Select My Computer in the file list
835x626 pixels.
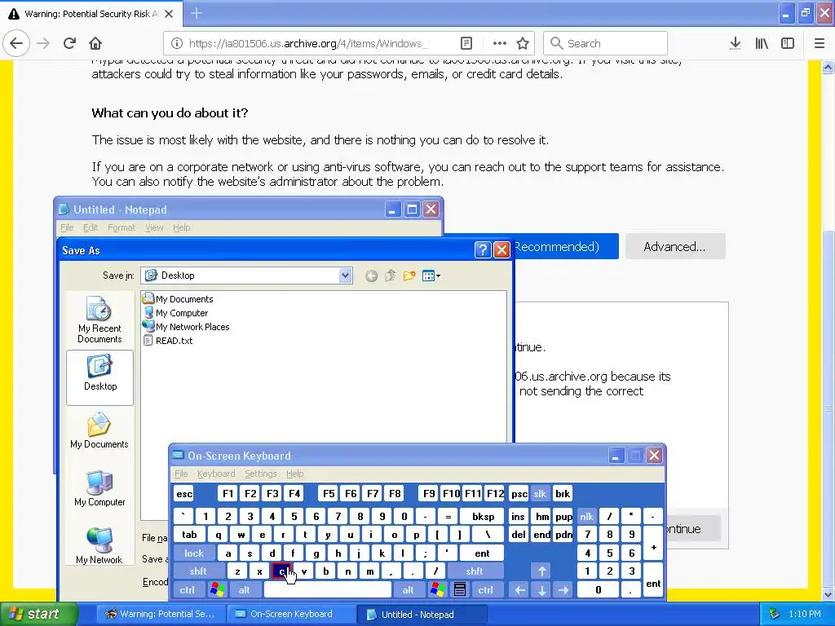pos(175,313)
